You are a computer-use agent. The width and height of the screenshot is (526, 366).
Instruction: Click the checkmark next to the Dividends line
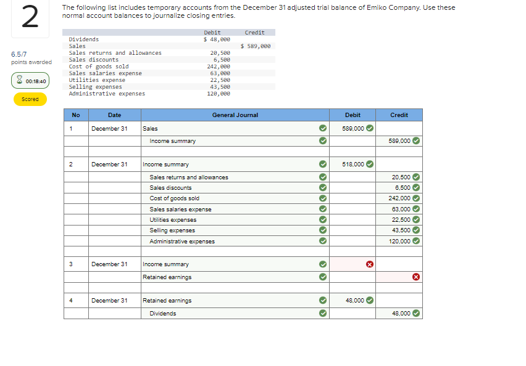coord(322,313)
